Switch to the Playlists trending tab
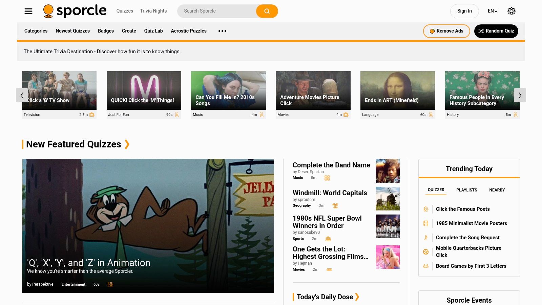The width and height of the screenshot is (542, 305). 466,190
